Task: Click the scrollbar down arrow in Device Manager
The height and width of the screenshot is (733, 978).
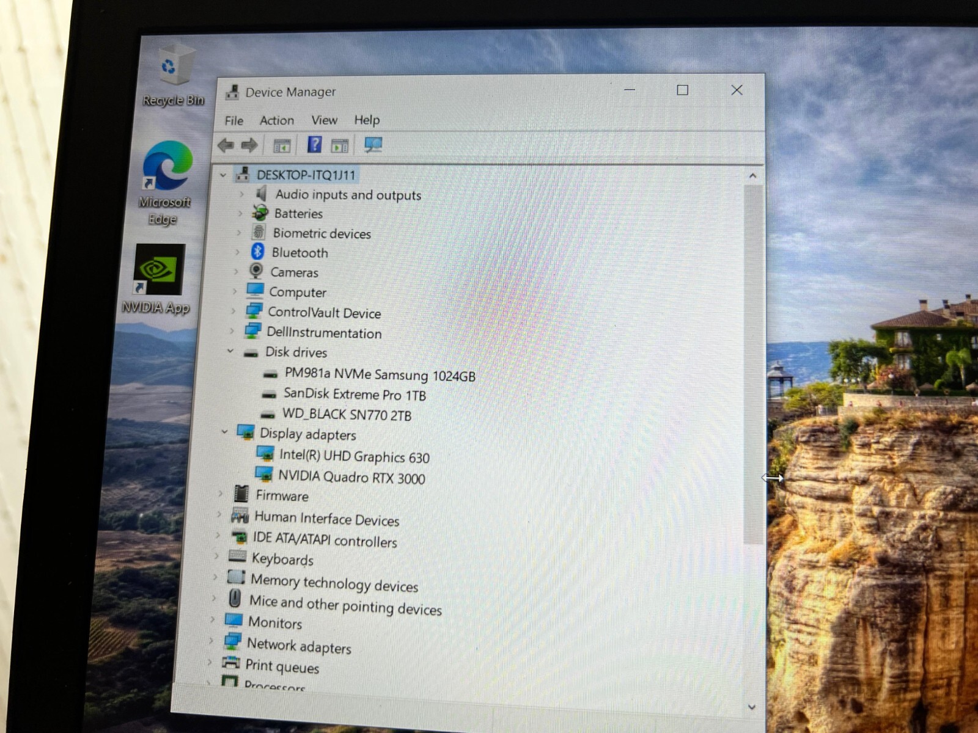Action: pyautogui.click(x=752, y=707)
